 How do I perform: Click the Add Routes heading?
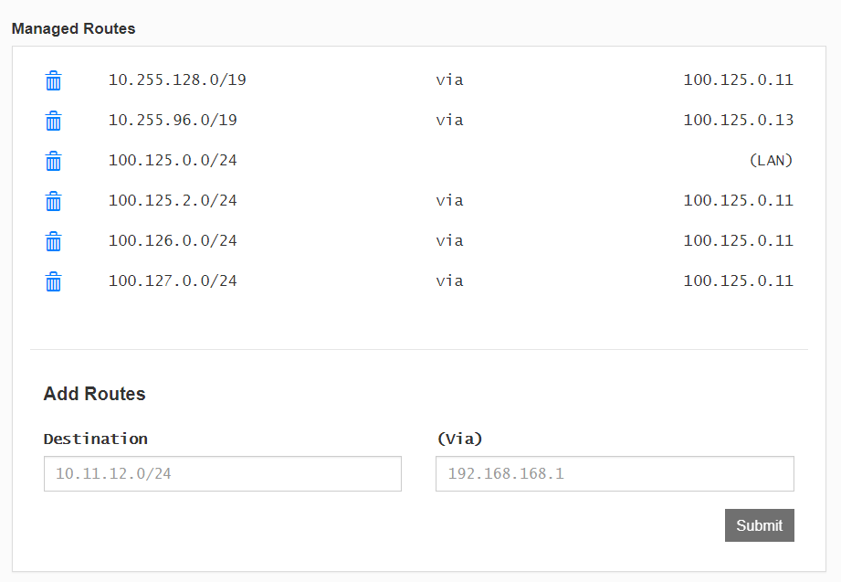[94, 394]
